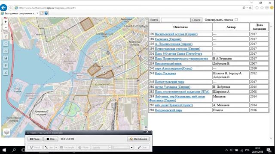The width and height of the screenshot is (275, 154).
Task: Open Парк лесотехнической академии (ЛТА) link
Action: click(182, 92)
